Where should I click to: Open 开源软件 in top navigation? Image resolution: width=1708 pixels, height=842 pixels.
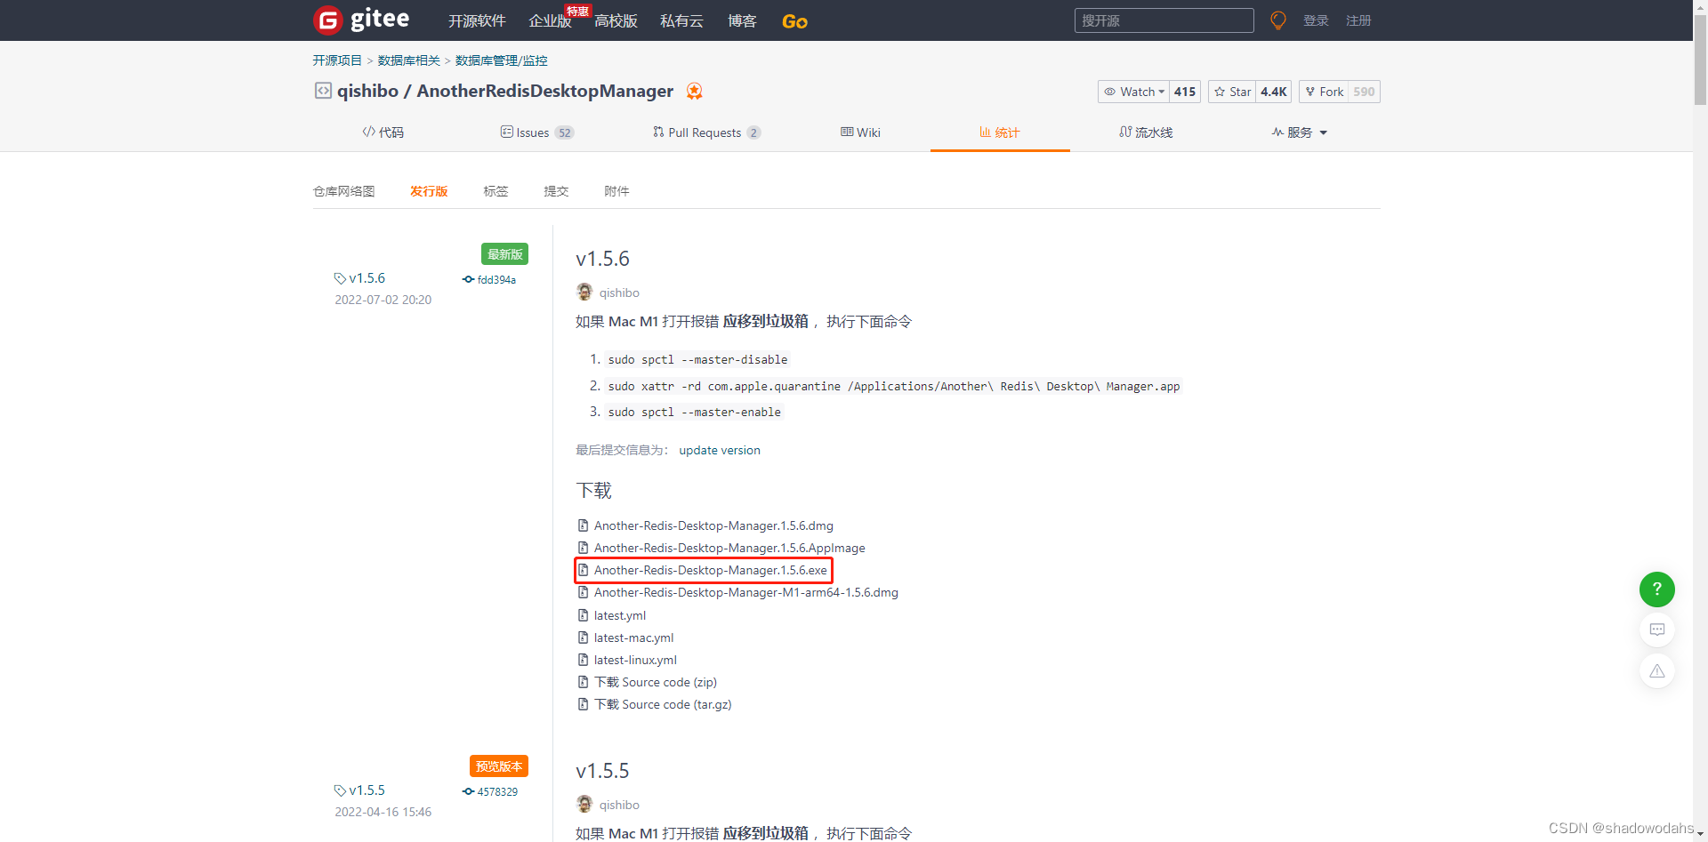pos(477,21)
